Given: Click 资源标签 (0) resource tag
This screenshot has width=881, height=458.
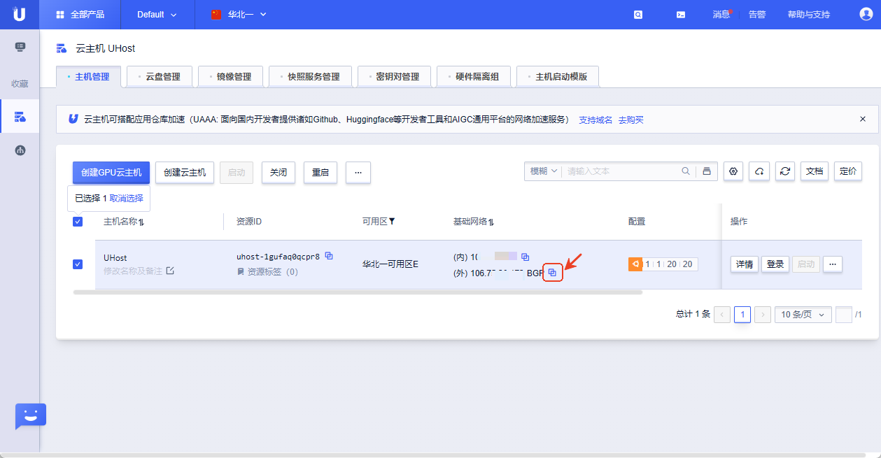Looking at the screenshot, I should 267,271.
